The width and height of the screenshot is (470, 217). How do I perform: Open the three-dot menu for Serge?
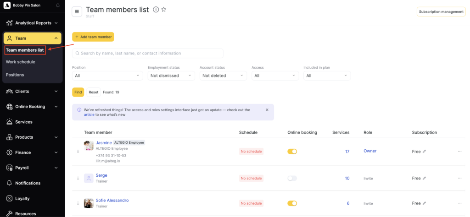click(459, 178)
